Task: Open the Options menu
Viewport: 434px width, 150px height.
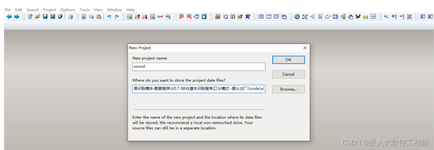Action: [68, 10]
